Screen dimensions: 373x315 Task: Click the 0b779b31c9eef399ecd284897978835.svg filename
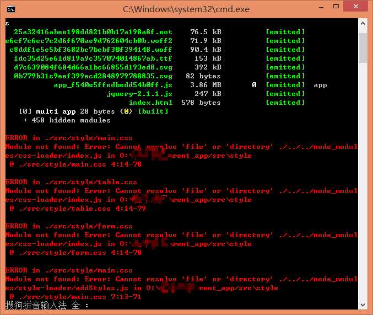tap(93, 76)
